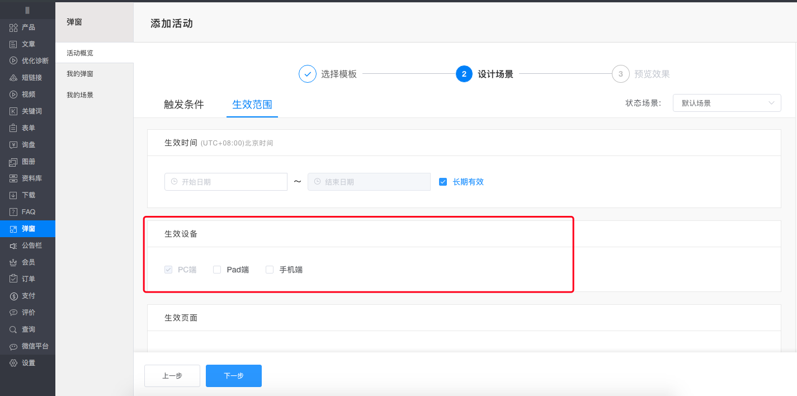Screen dimensions: 797x396
Task: Open the 开始日期 date picker
Action: click(x=225, y=181)
